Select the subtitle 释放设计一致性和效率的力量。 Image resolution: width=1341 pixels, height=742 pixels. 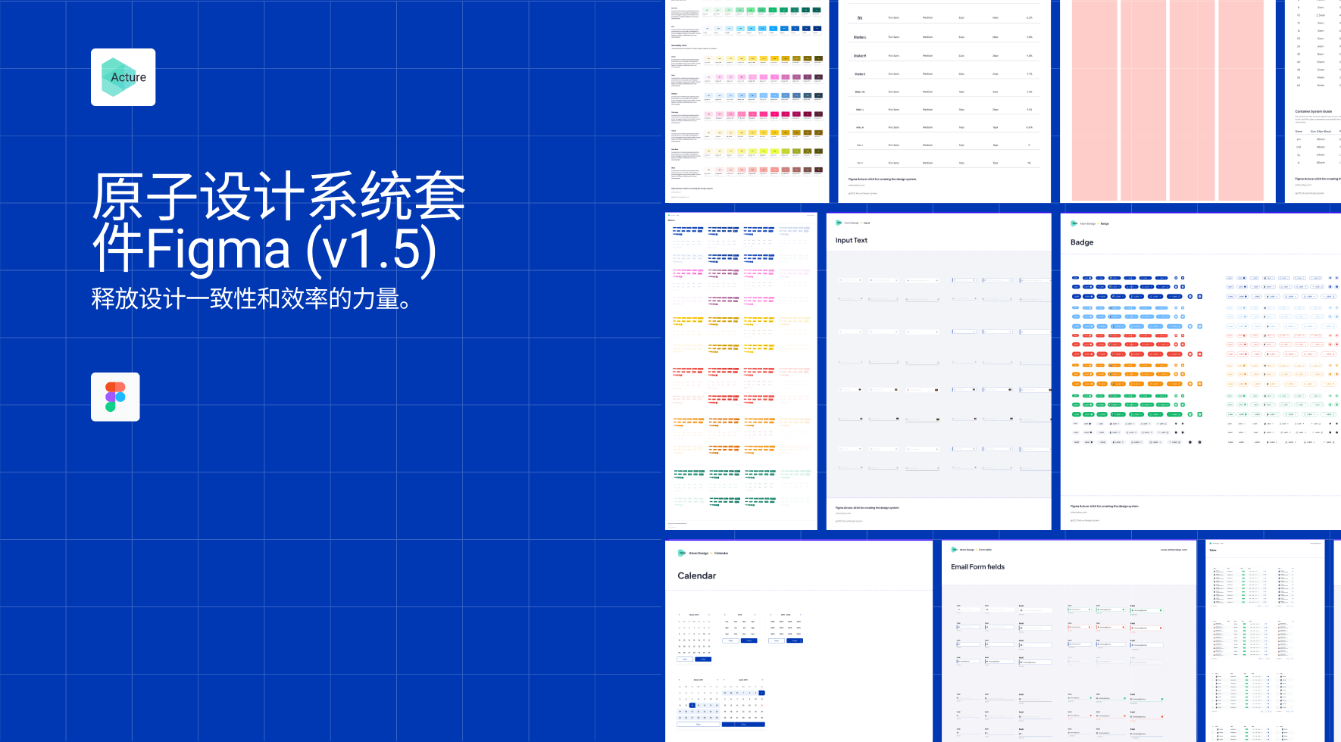253,298
